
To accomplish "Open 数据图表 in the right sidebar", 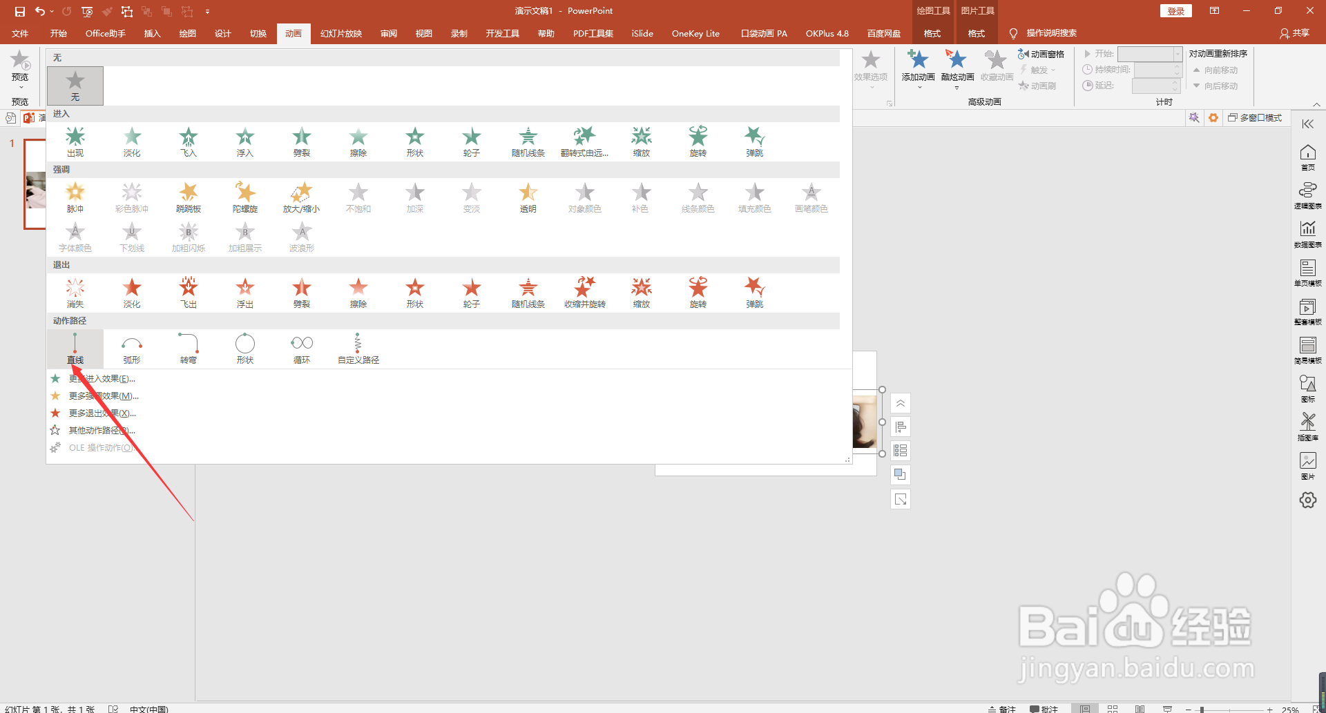I will 1308,235.
